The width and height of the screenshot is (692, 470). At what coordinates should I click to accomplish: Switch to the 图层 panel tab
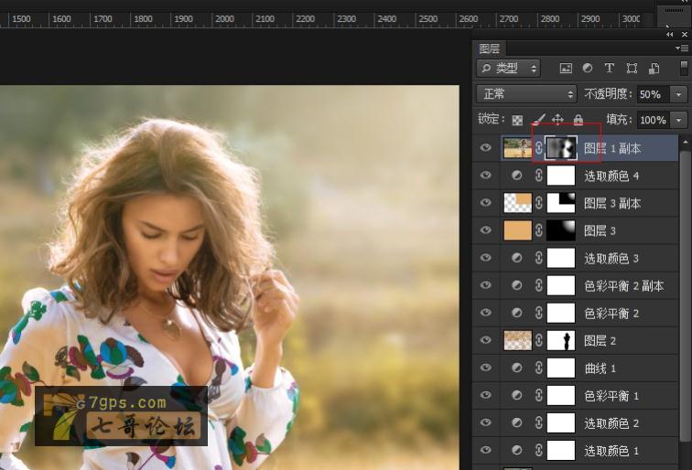[x=489, y=48]
